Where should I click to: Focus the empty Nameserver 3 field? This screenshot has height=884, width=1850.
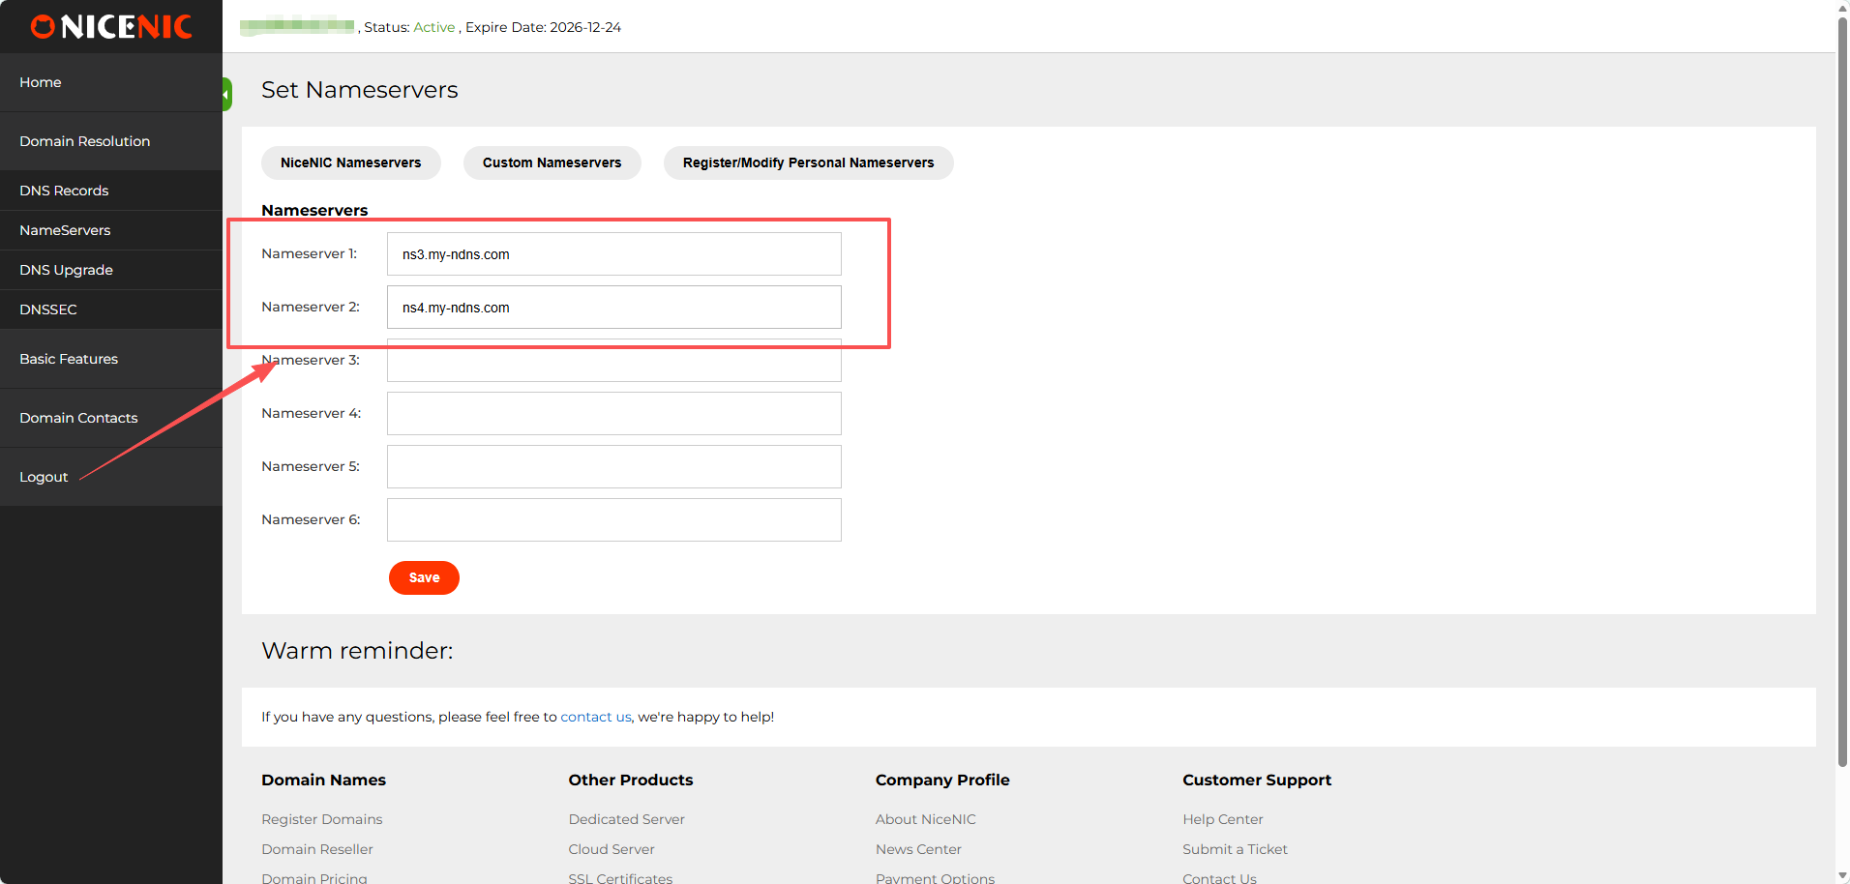613,362
